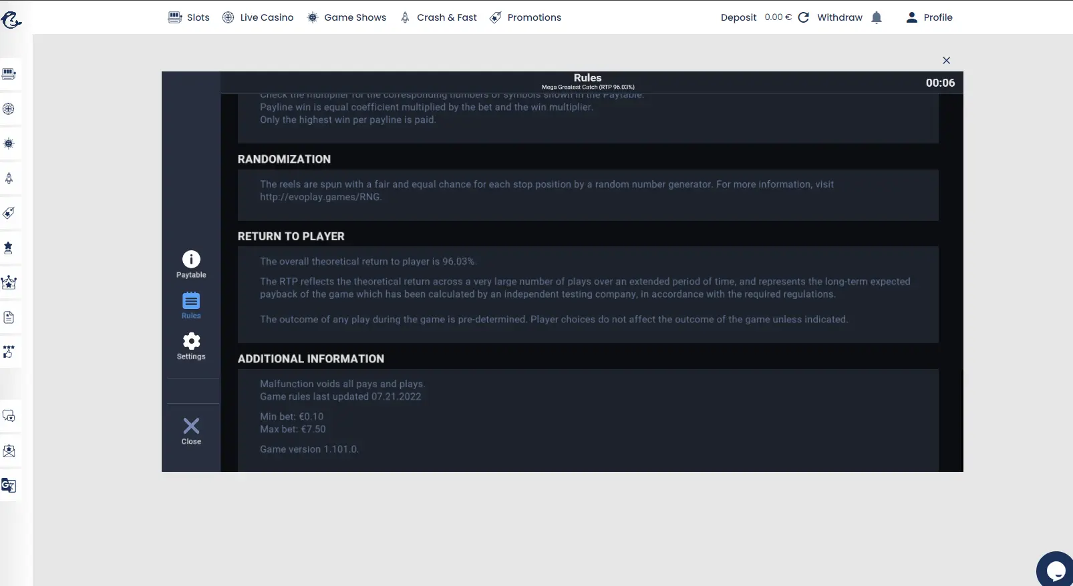The height and width of the screenshot is (586, 1073).
Task: Open the live chat support bubble
Action: point(1055,570)
